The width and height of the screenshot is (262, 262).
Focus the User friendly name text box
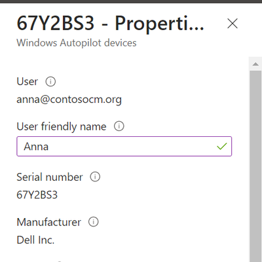[124, 146]
